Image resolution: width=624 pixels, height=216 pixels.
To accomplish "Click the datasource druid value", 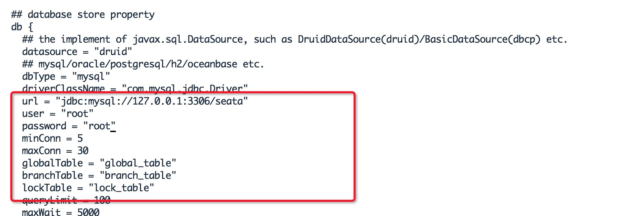I will (x=113, y=52).
